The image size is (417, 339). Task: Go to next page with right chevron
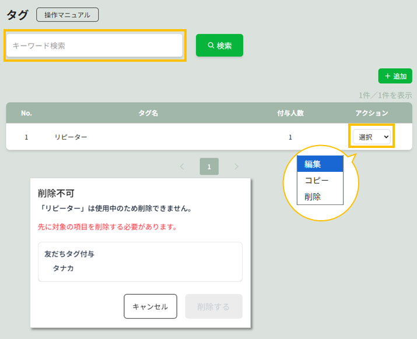point(236,167)
